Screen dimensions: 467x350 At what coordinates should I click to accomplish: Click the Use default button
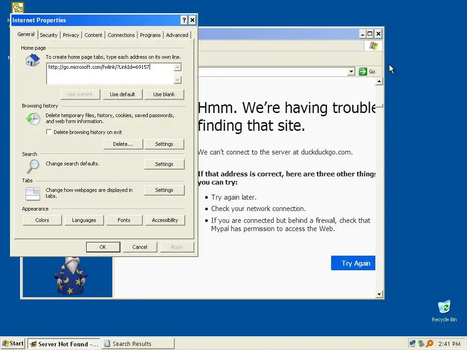tap(122, 94)
